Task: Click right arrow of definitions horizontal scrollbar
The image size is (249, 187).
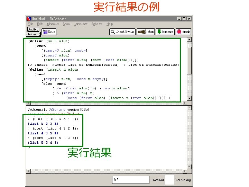Action: [x=185, y=103]
